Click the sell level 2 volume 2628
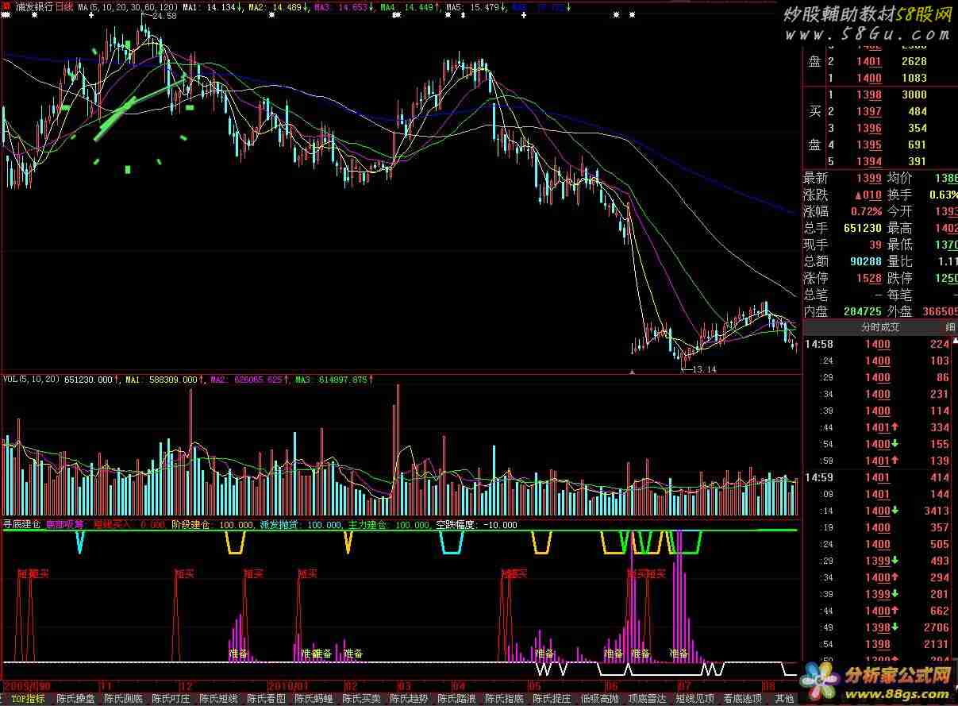 (914, 61)
